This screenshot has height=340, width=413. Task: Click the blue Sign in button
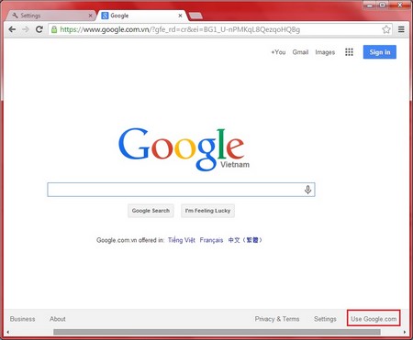pyautogui.click(x=380, y=52)
